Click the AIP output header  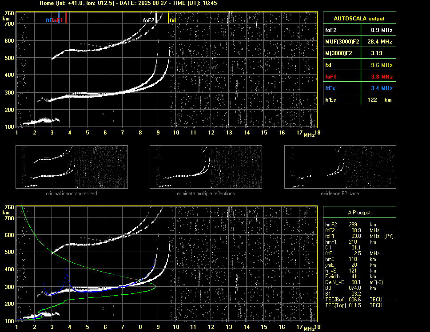coord(359,212)
